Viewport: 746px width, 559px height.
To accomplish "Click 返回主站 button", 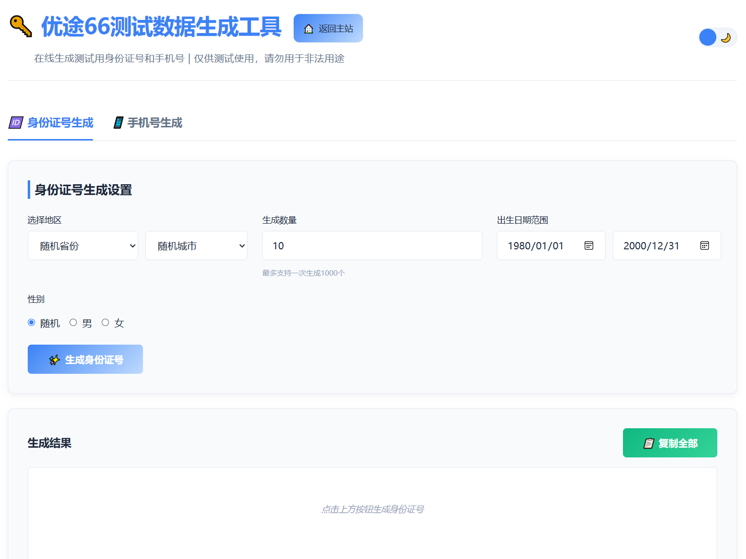I will tap(328, 28).
